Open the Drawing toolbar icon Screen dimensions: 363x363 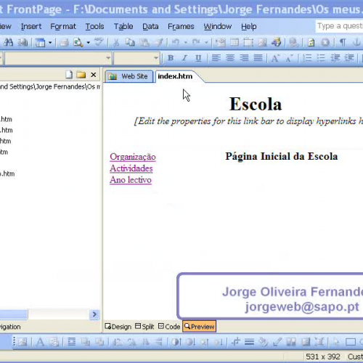pos(276,43)
